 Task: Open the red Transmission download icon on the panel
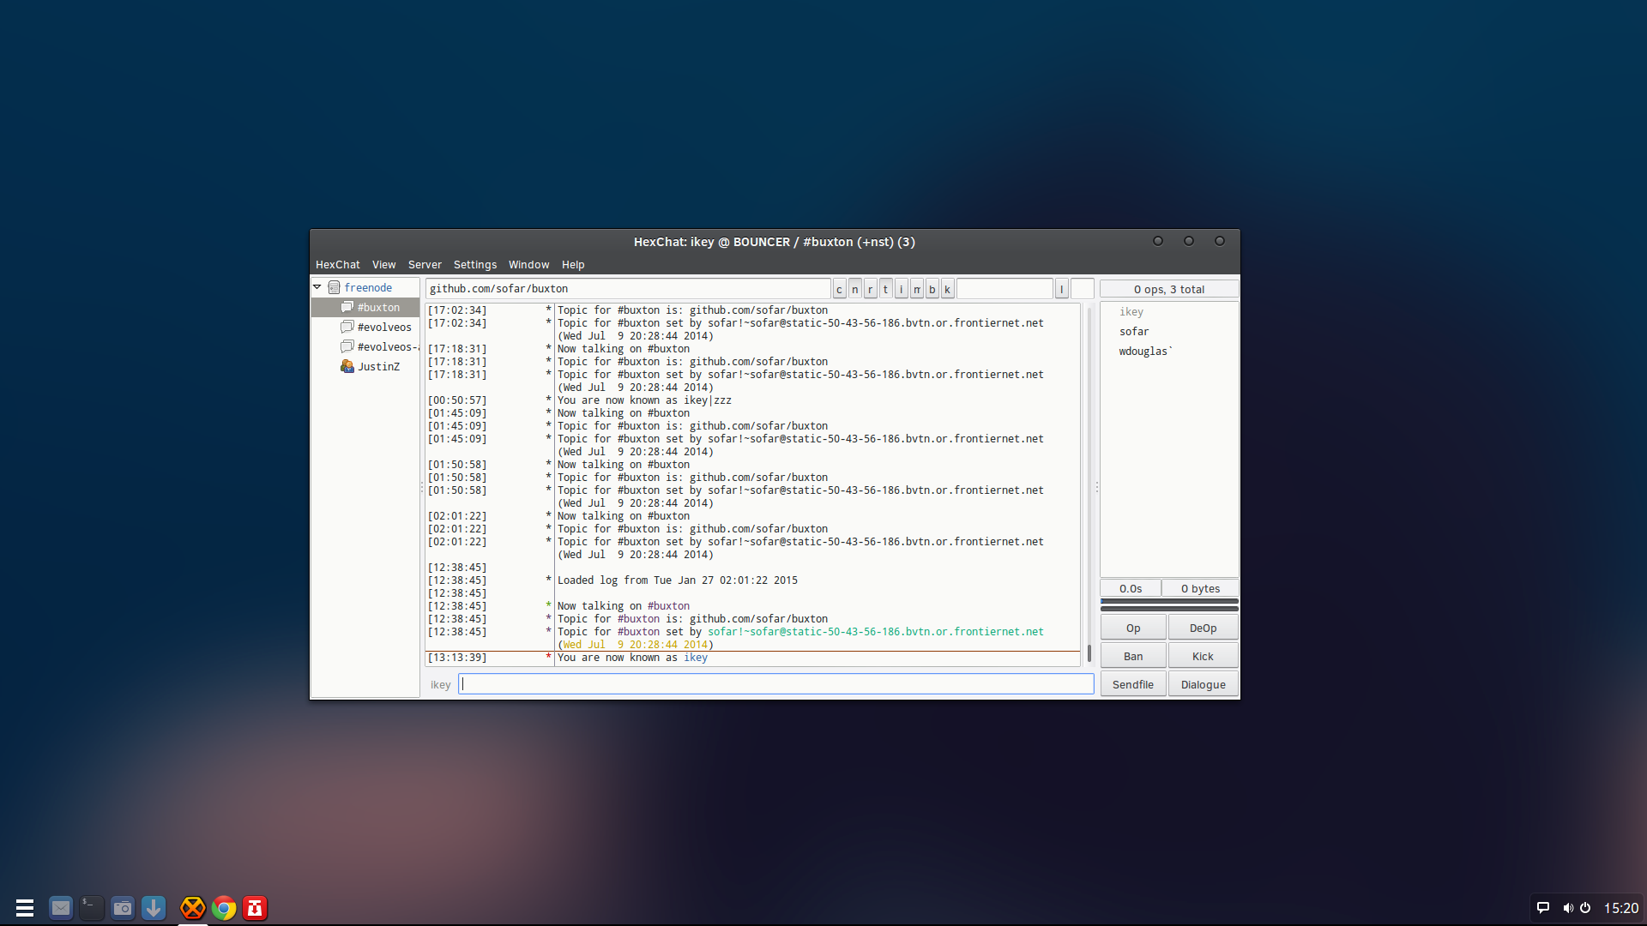tap(255, 907)
